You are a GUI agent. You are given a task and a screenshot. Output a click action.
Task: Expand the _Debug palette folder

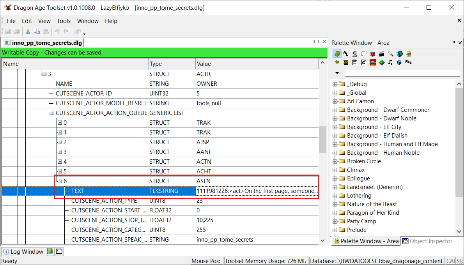[335, 84]
